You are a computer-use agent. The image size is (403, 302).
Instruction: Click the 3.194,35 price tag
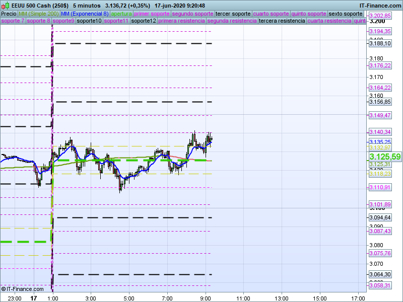(x=380, y=31)
